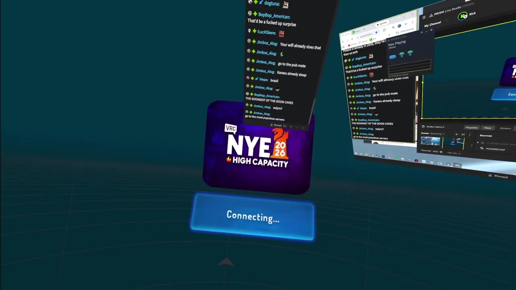Expand the CPU usage indicator arrow
The width and height of the screenshot is (516, 290).
click(460, 153)
